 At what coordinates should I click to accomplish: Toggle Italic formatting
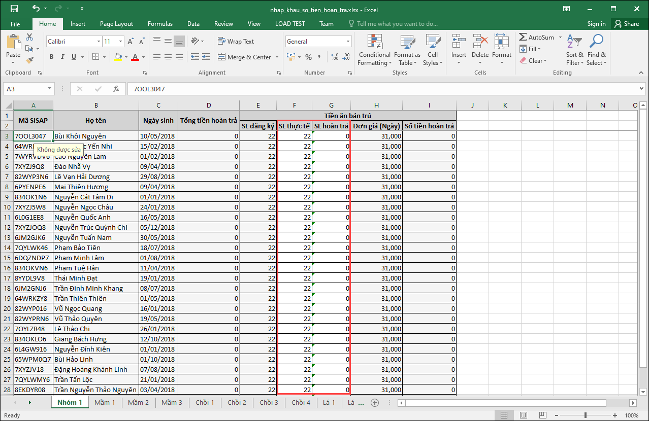pos(62,57)
